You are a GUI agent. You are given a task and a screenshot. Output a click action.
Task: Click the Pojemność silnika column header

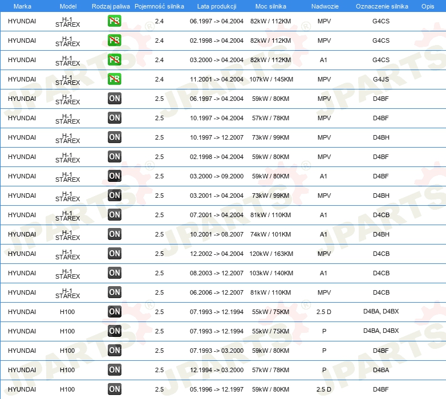(159, 6)
